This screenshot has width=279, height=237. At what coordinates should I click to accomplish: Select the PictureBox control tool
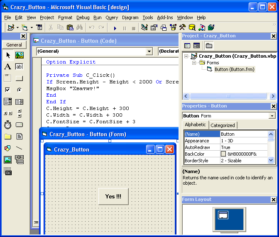[x=19, y=55]
